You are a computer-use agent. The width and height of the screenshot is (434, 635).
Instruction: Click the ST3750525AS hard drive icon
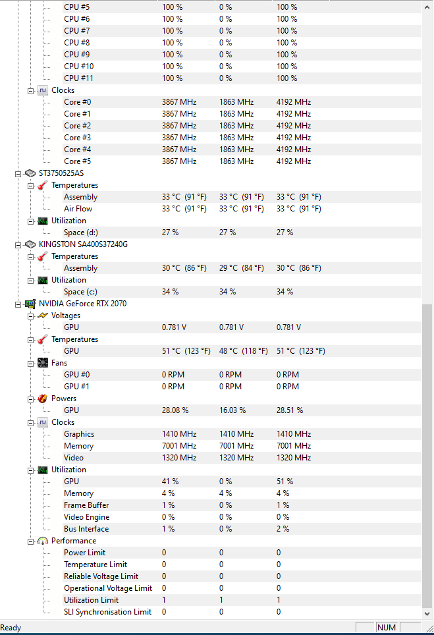pos(30,173)
